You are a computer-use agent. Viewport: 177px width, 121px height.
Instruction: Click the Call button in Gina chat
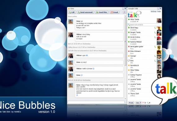72,12
